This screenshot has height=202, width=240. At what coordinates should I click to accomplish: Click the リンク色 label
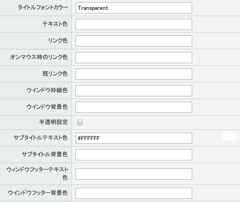(x=58, y=40)
